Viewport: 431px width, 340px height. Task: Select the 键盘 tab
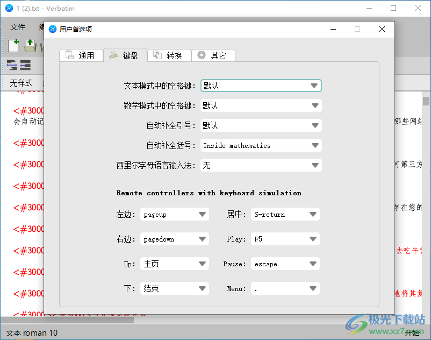pos(125,55)
